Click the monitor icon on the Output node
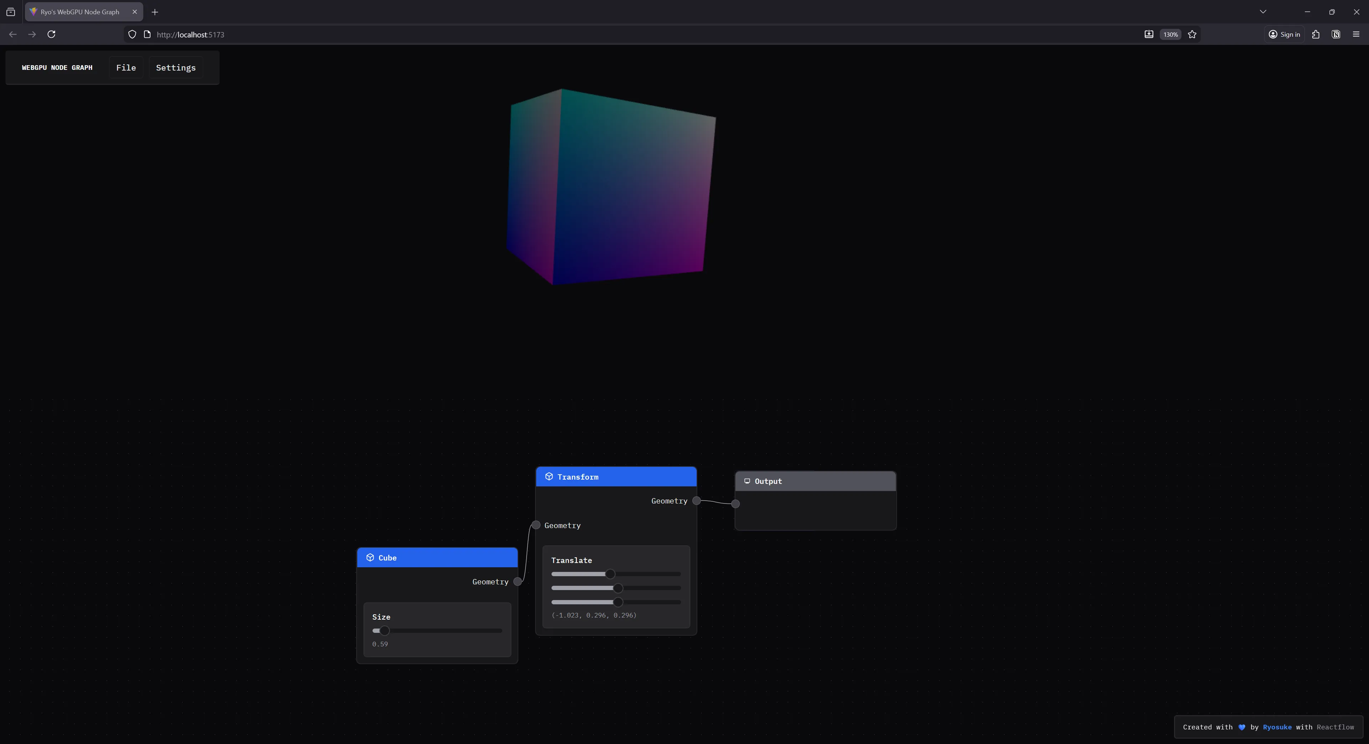 [x=748, y=481]
